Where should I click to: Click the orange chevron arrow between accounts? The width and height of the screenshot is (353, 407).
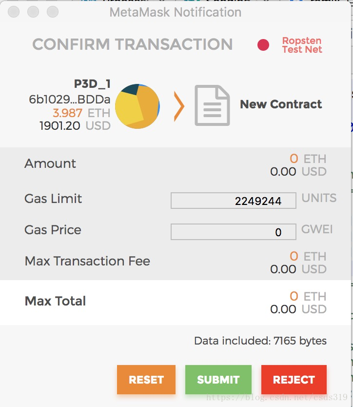pyautogui.click(x=179, y=106)
